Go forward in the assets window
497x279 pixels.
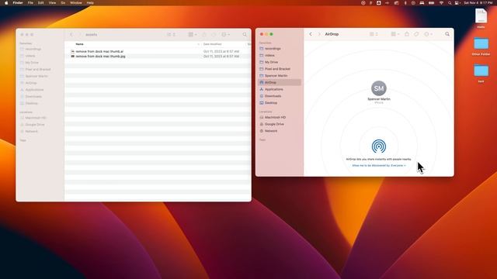(80, 34)
